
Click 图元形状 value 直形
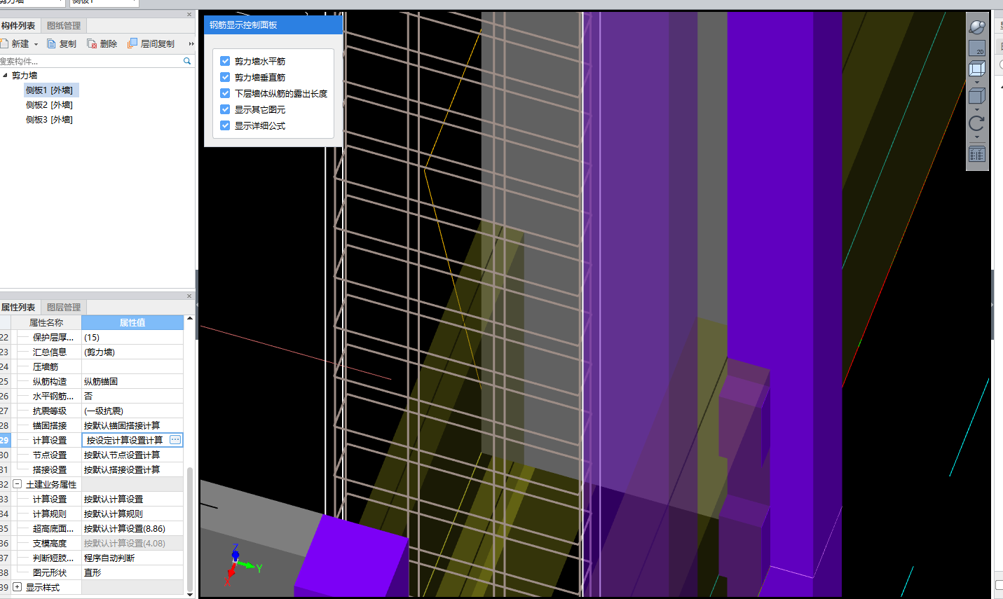click(x=132, y=572)
